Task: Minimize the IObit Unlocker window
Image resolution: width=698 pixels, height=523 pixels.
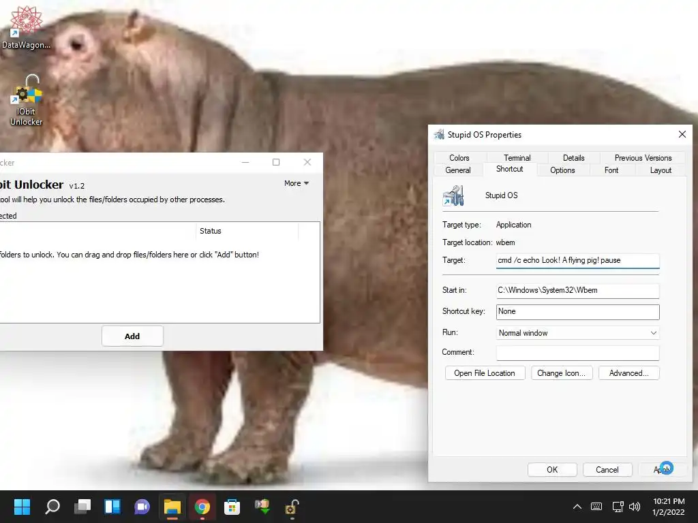Action: tap(245, 162)
